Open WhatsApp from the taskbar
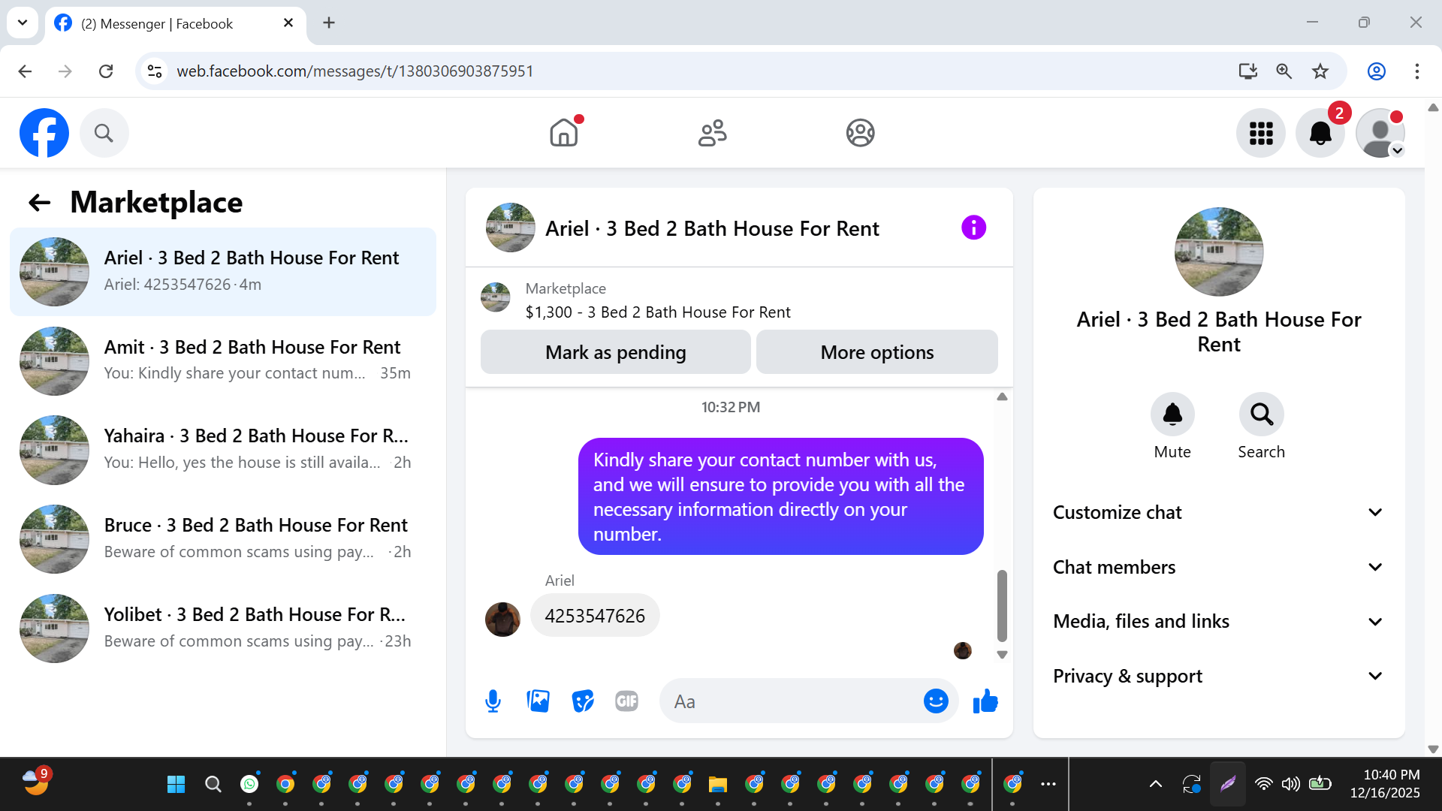1442x811 pixels. tap(249, 785)
